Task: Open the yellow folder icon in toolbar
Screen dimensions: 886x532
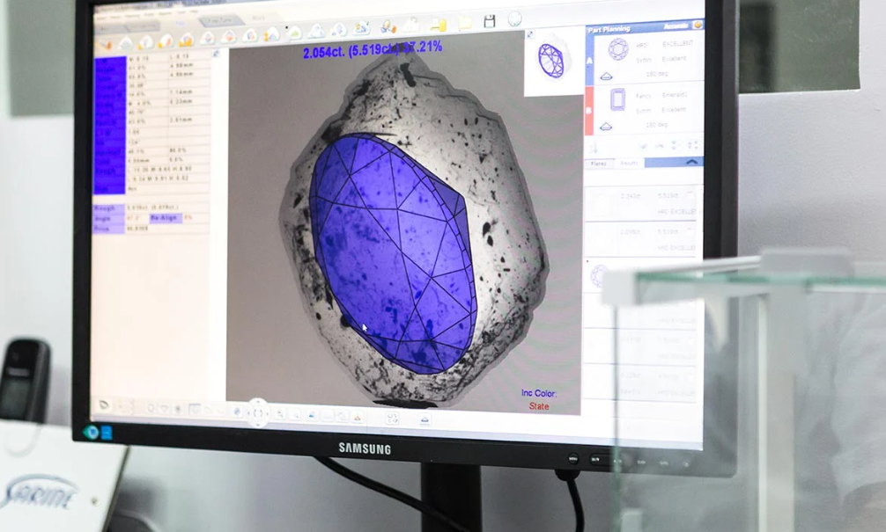Action: point(466,23)
